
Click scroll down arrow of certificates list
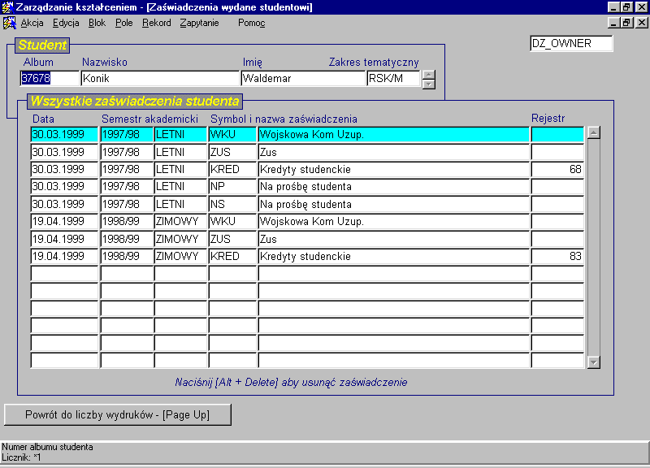594,362
